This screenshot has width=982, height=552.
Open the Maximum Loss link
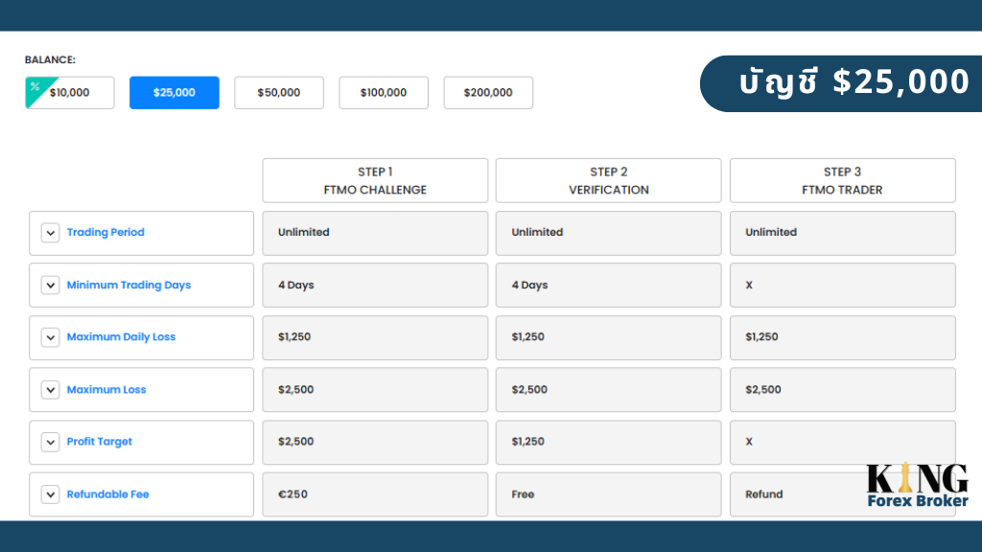point(105,389)
